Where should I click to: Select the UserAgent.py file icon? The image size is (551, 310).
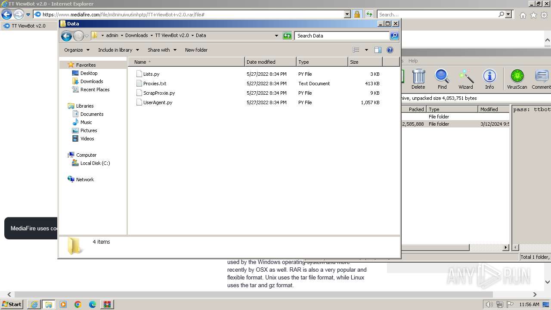pyautogui.click(x=139, y=102)
